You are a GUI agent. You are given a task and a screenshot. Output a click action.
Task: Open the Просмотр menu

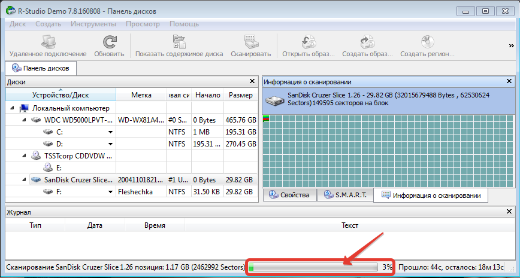143,24
